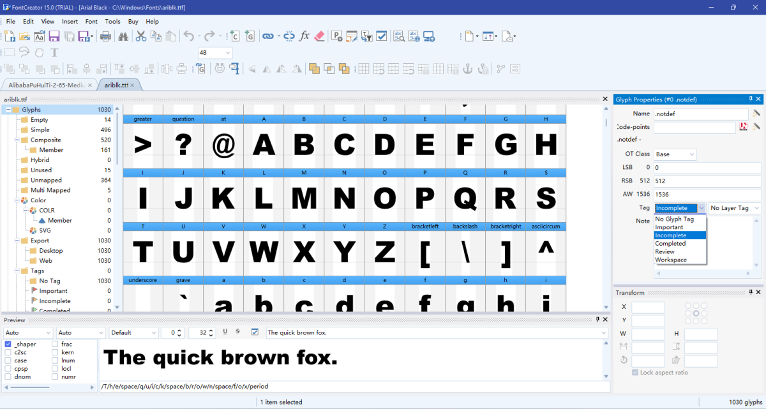Click the Cut scissors icon

click(x=141, y=36)
